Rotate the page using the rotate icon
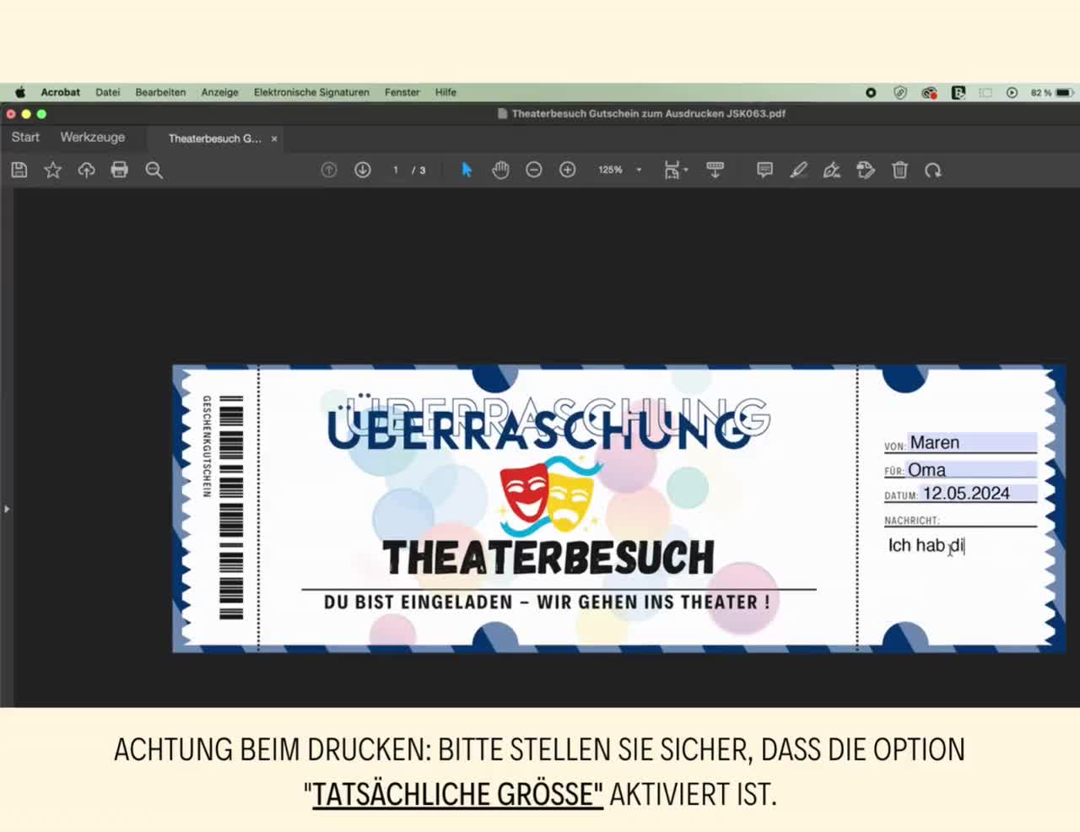 coord(933,170)
